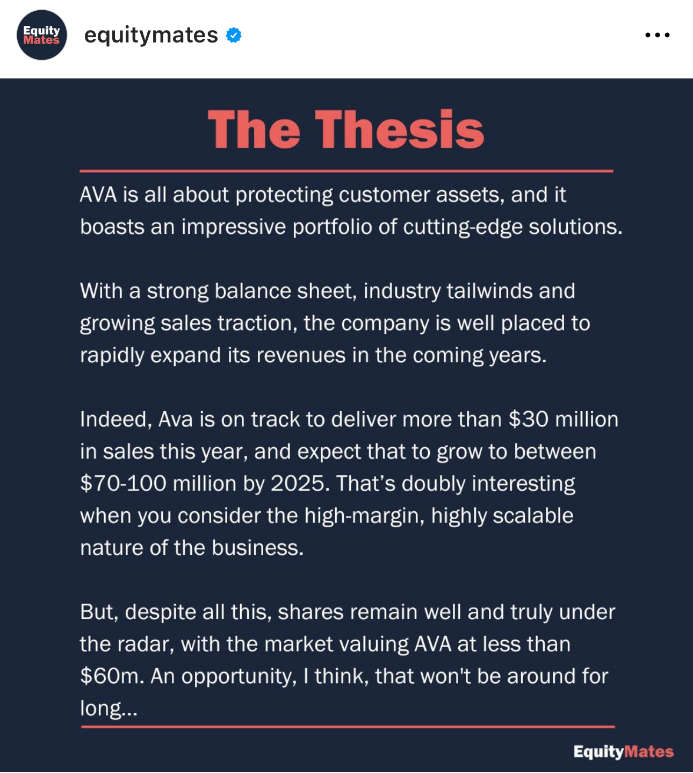Click "The Thesis" heading

pos(346,130)
